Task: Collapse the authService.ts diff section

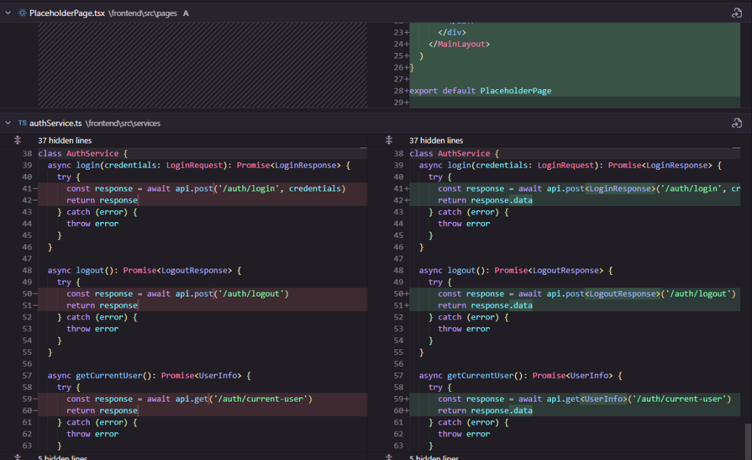Action: pyautogui.click(x=8, y=123)
